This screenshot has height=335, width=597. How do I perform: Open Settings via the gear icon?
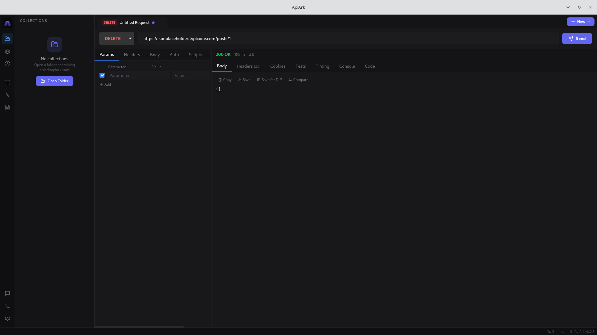[x=7, y=318]
